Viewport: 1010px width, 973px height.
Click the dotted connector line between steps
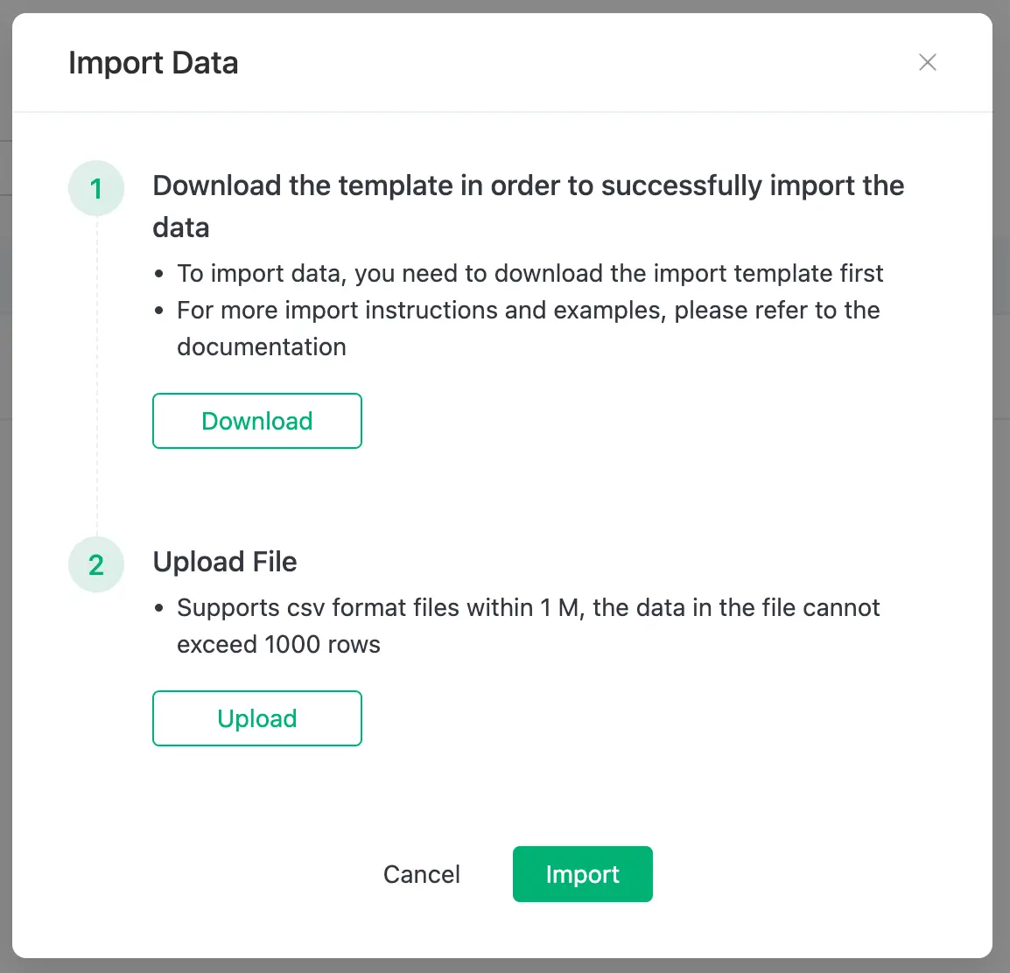pos(96,376)
